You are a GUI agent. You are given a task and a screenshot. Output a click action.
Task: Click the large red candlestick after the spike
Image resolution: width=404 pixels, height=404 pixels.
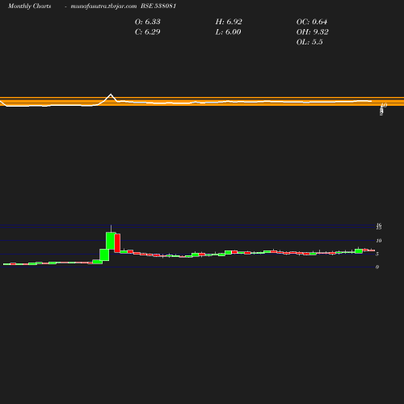click(x=117, y=243)
